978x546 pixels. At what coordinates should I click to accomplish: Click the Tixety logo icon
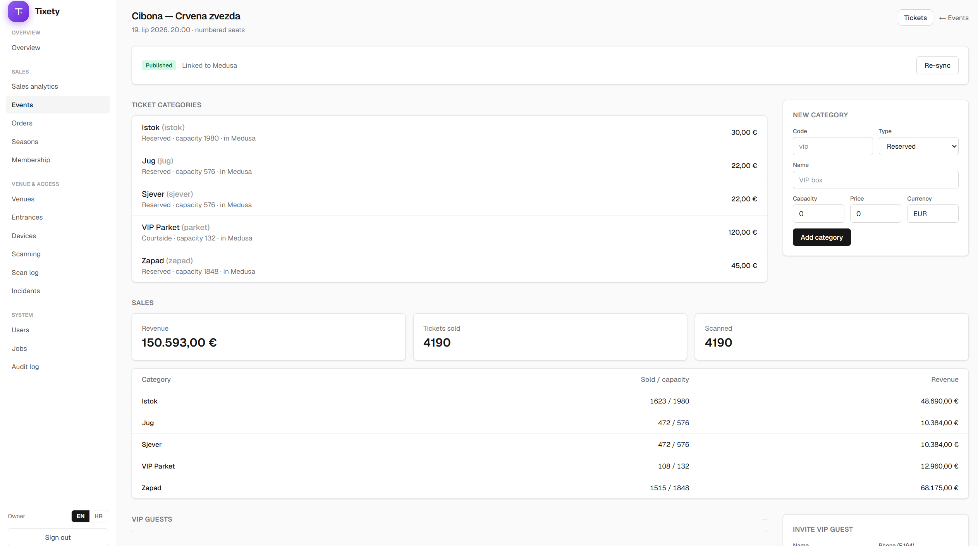tap(18, 11)
